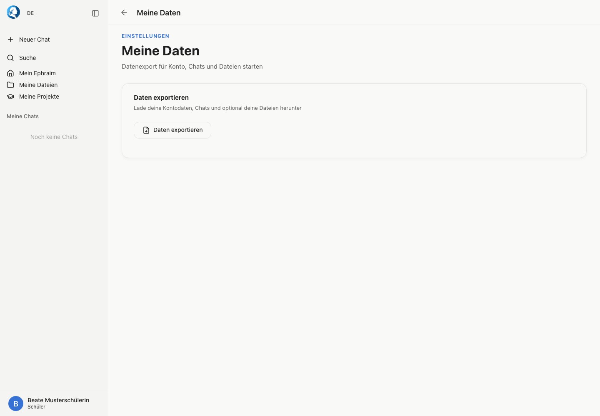Click the EINSTELLUNGEN breadcrumb label

(145, 36)
